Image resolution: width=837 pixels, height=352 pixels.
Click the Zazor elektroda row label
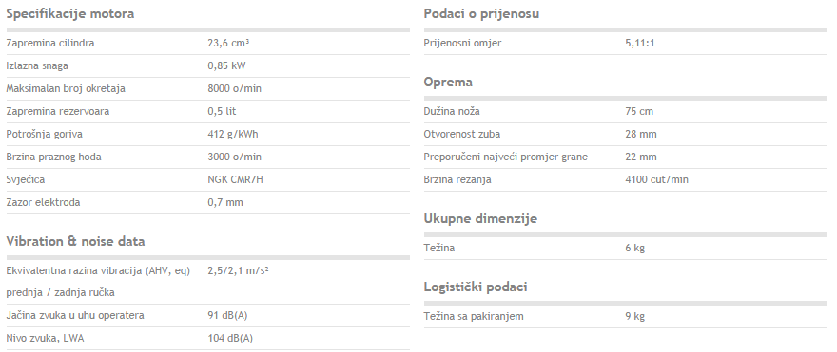(43, 203)
